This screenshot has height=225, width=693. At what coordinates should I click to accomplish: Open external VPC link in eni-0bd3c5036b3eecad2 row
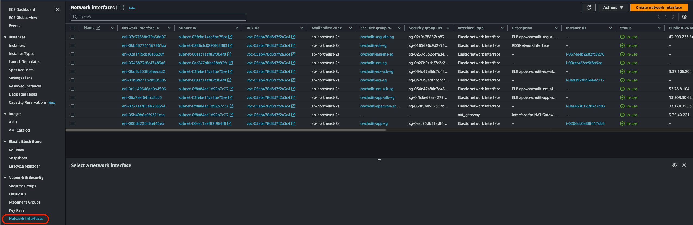click(x=293, y=71)
